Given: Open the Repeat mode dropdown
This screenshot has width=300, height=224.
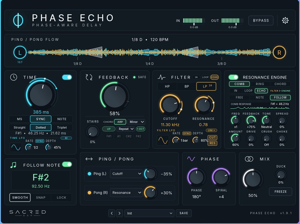Looking at the screenshot, I should click(126, 129).
